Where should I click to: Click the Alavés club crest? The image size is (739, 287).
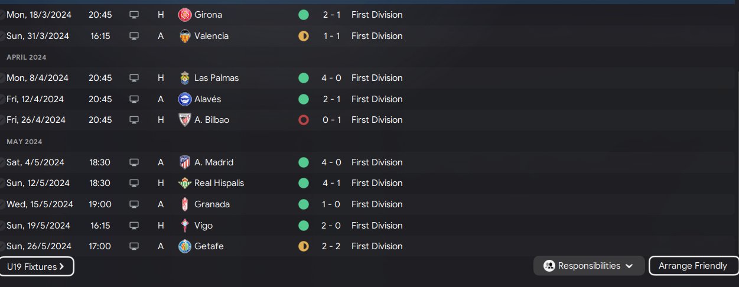(185, 99)
